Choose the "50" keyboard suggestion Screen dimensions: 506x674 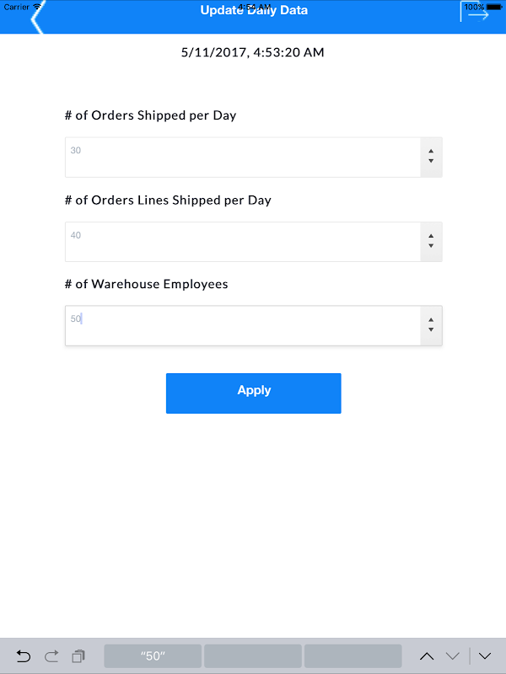click(x=153, y=655)
